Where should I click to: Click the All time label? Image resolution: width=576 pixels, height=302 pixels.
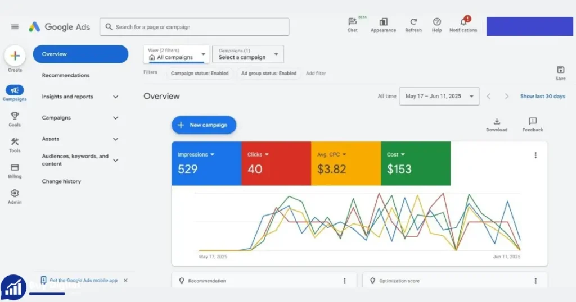(387, 97)
